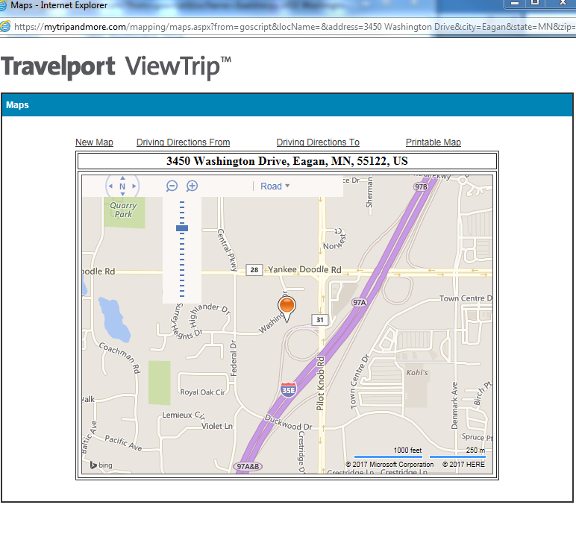Image resolution: width=576 pixels, height=543 pixels.
Task: Click the 35E interstate shield
Action: 288,390
